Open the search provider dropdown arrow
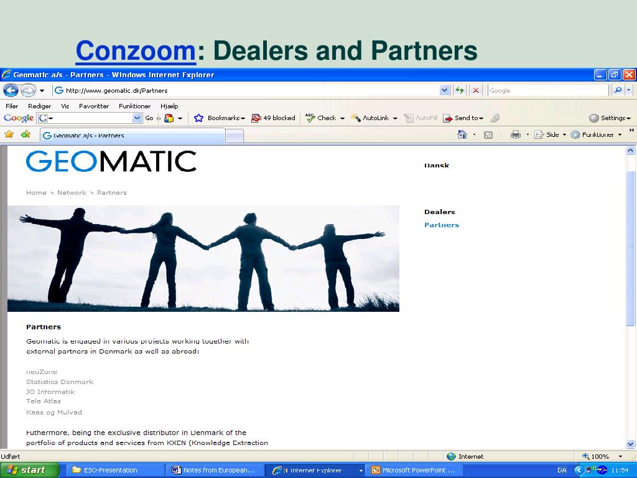The width and height of the screenshot is (637, 478). (x=629, y=90)
